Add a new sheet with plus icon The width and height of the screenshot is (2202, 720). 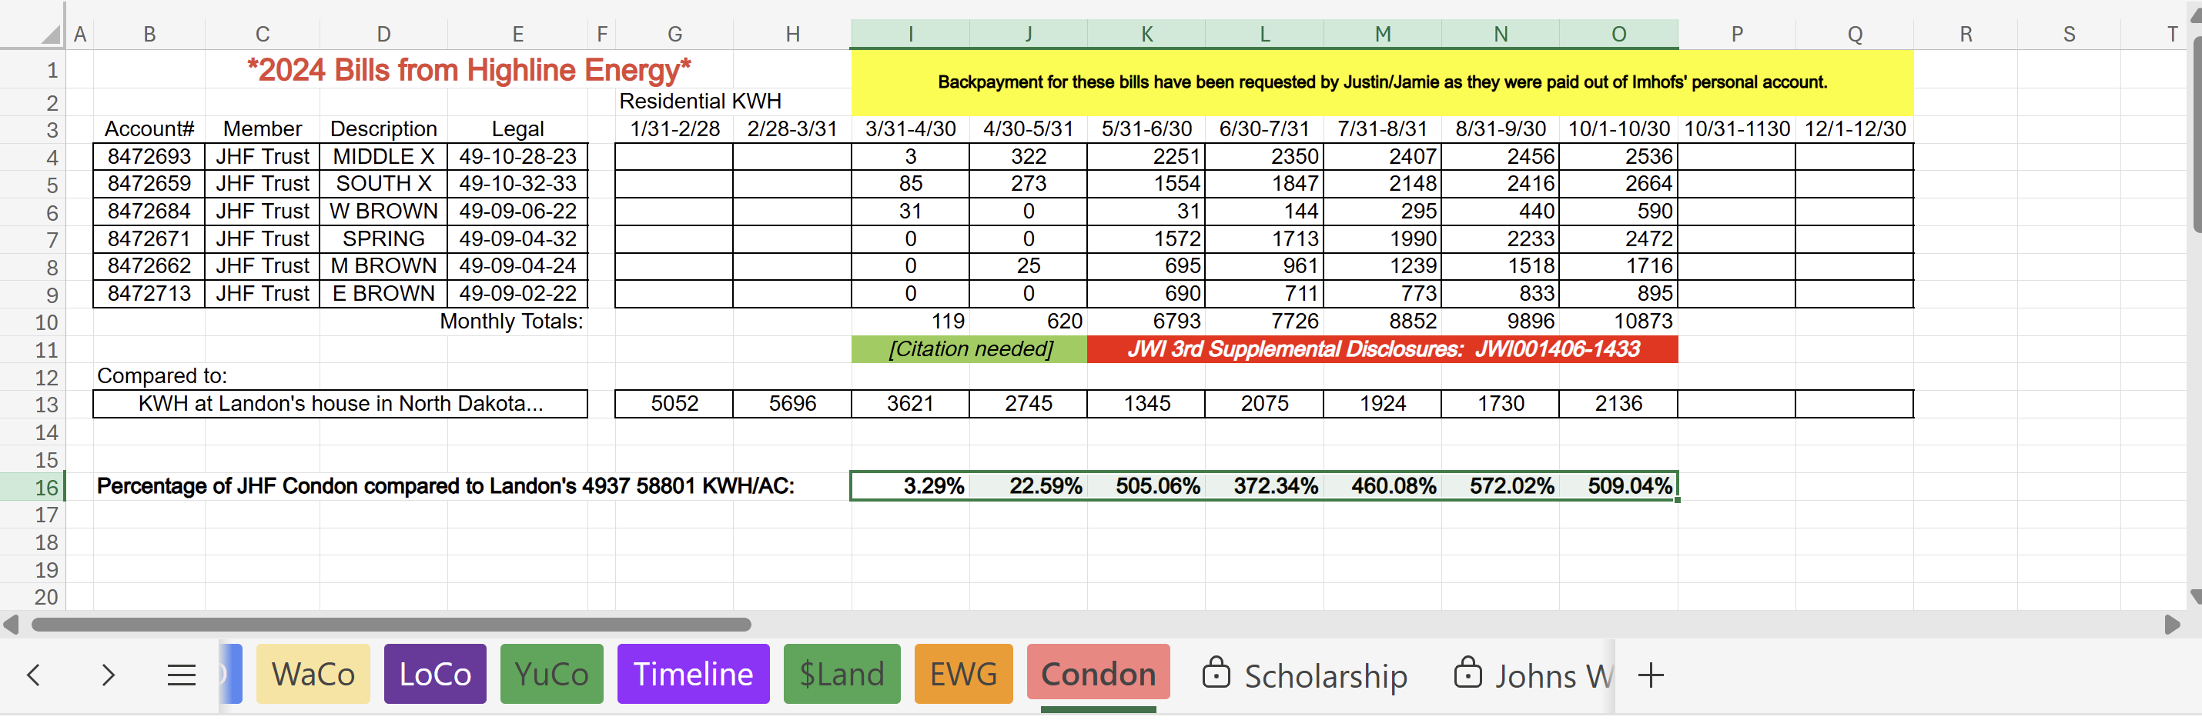[x=1651, y=675]
